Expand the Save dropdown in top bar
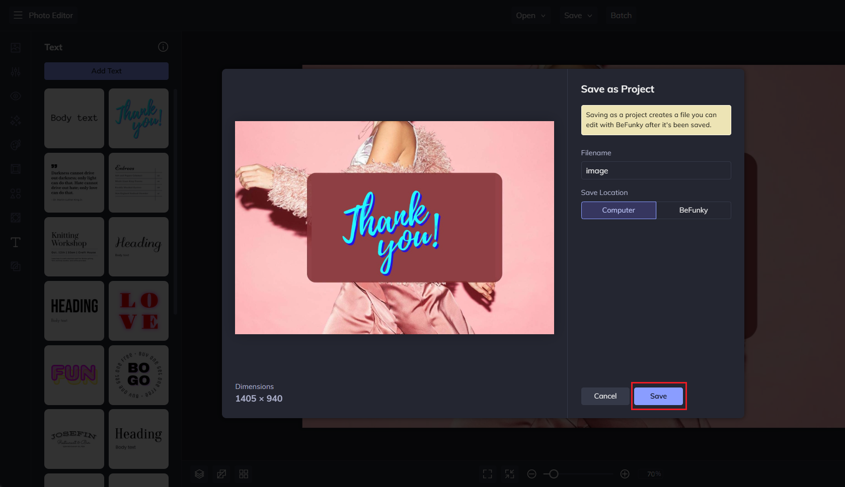The image size is (845, 487). (x=578, y=16)
